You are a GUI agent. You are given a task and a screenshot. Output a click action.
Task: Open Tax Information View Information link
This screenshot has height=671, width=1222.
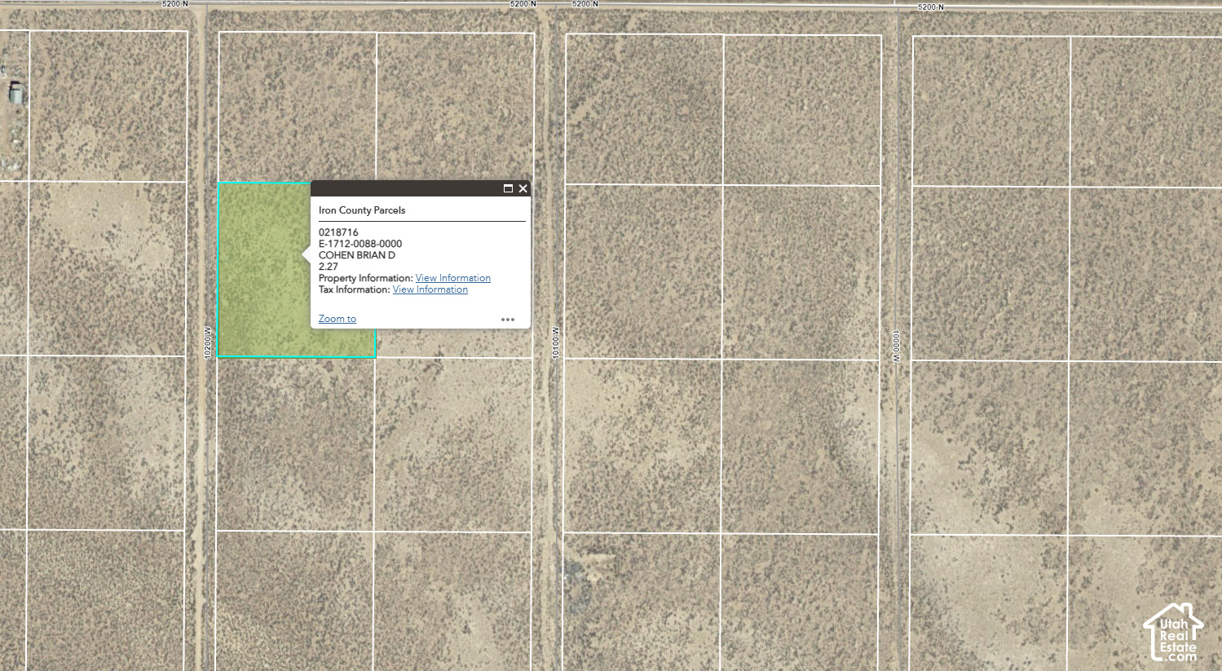click(430, 289)
